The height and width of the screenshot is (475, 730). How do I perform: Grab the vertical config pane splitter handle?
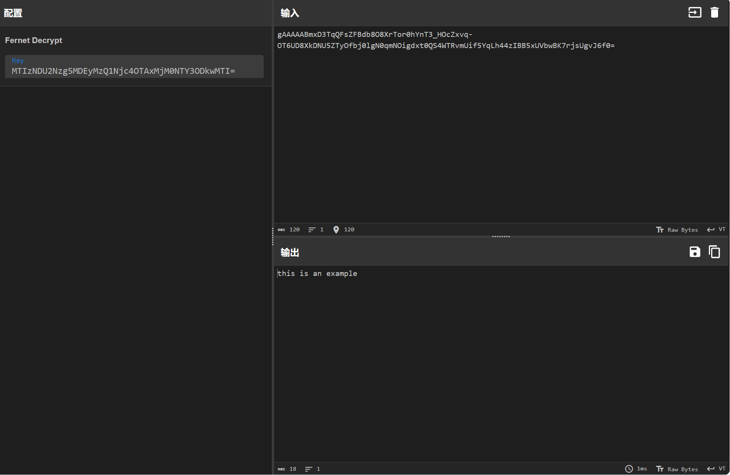point(273,236)
